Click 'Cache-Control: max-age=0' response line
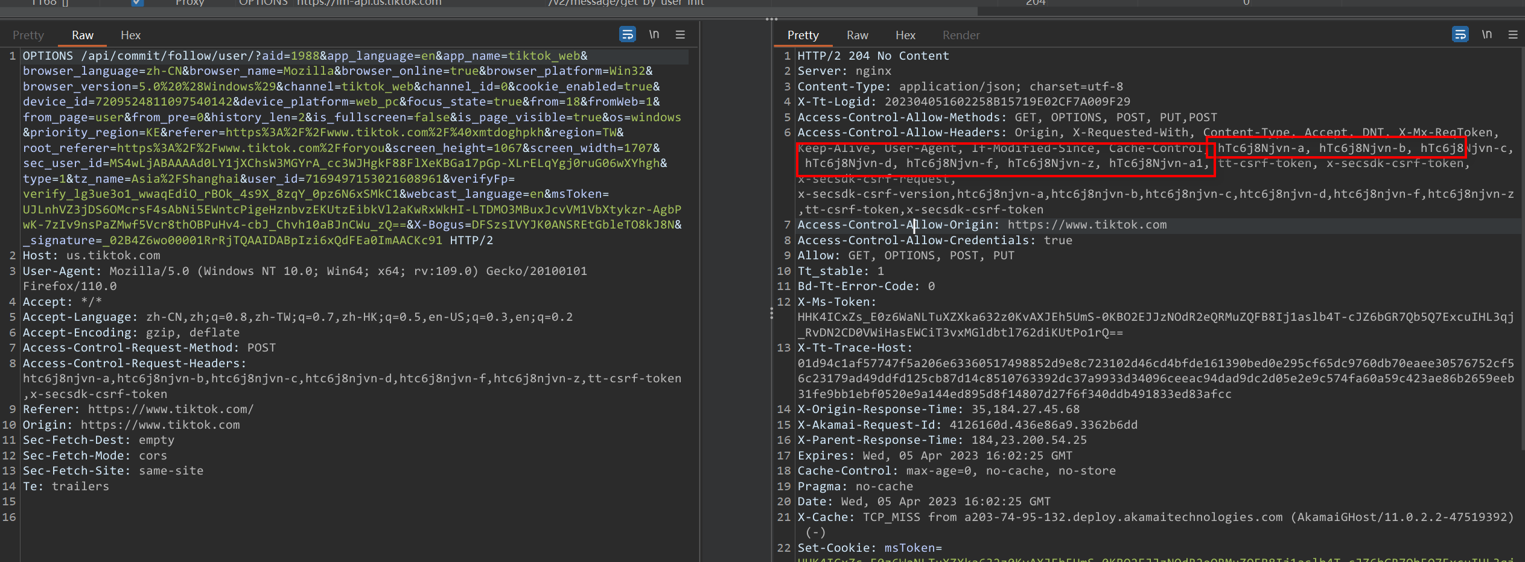1525x562 pixels. point(957,470)
